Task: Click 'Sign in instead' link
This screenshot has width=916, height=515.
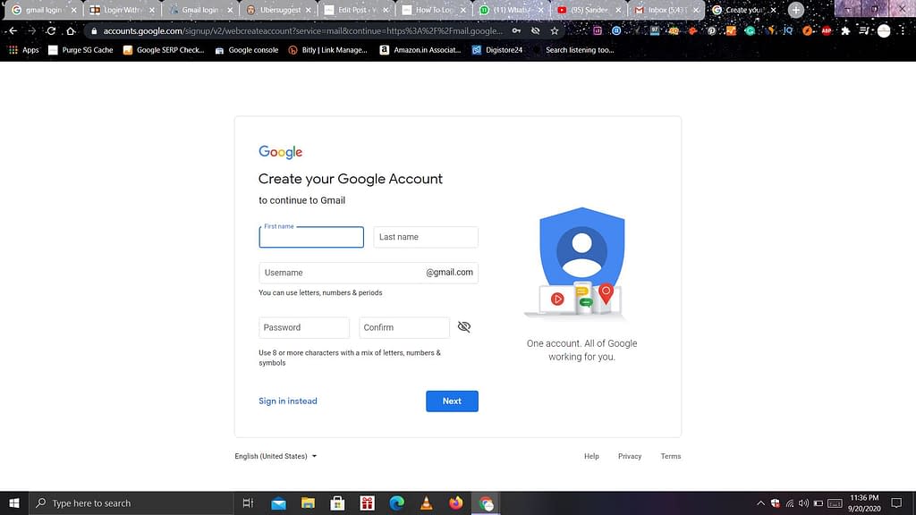Action: 288,401
